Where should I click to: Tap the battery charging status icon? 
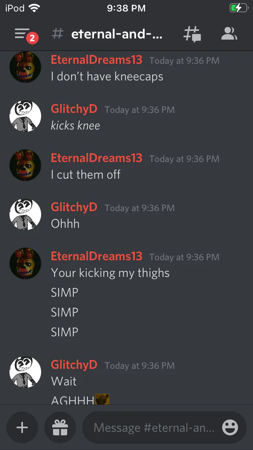[238, 8]
